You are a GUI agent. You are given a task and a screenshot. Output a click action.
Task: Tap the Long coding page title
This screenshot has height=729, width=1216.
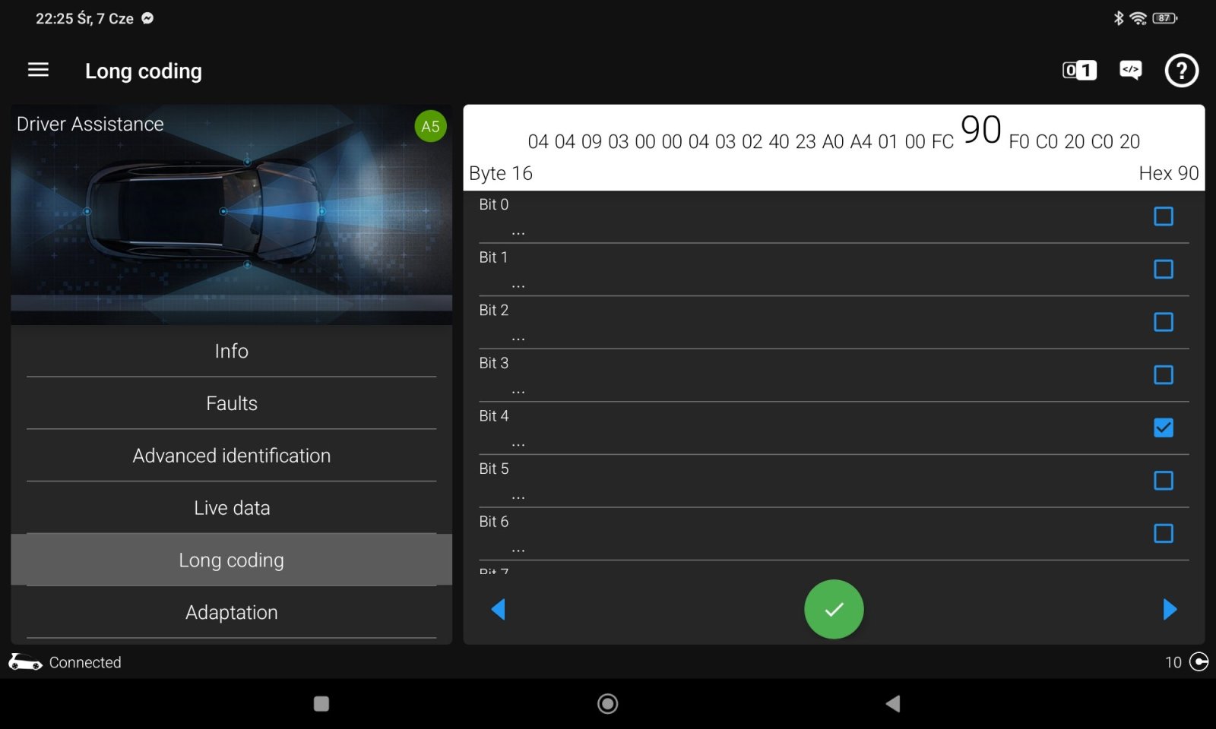tap(144, 71)
